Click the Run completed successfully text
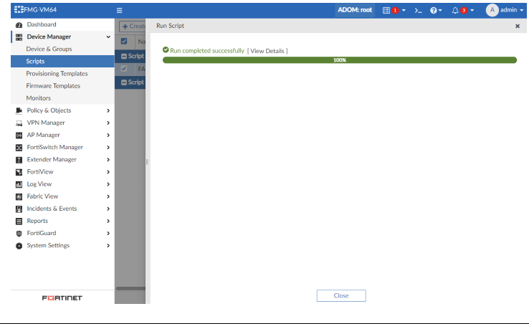The image size is (529, 324). pos(207,51)
